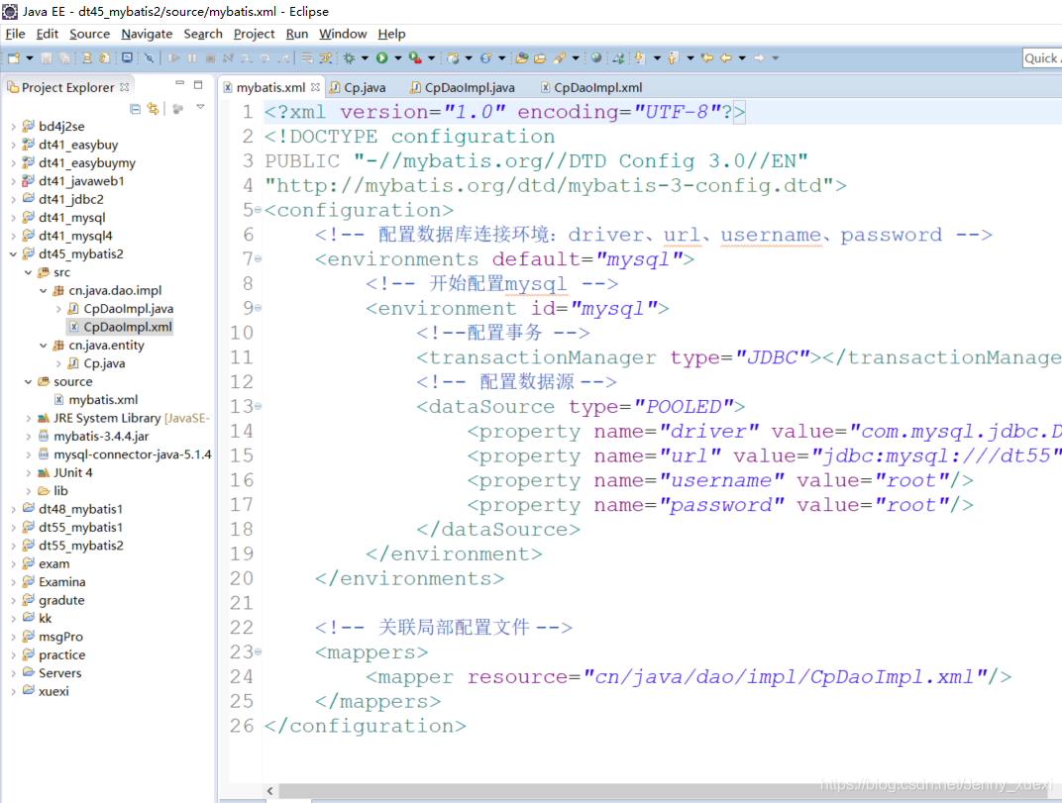Collapse the src folder node
The height and width of the screenshot is (803, 1062).
[28, 272]
